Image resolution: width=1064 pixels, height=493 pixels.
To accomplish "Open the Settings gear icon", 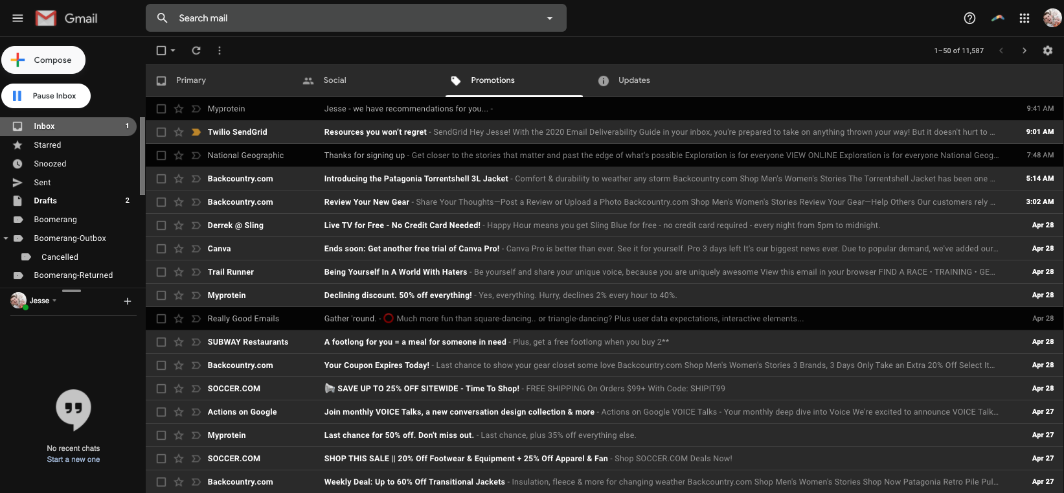I will pyautogui.click(x=1048, y=51).
